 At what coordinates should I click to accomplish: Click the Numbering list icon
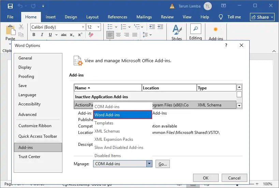[x=123, y=27]
